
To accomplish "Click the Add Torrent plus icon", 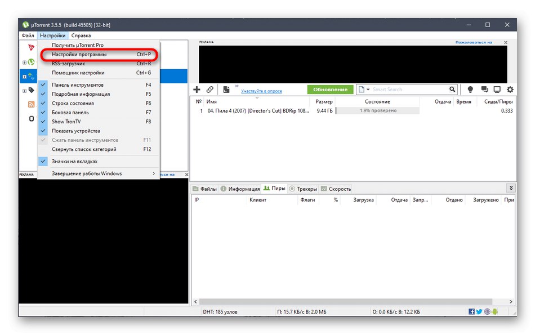I will click(197, 90).
